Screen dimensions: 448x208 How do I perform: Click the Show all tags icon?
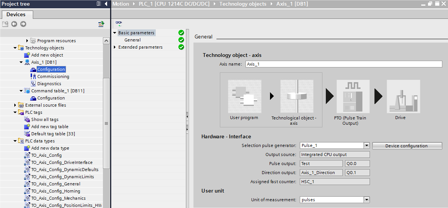27,119
